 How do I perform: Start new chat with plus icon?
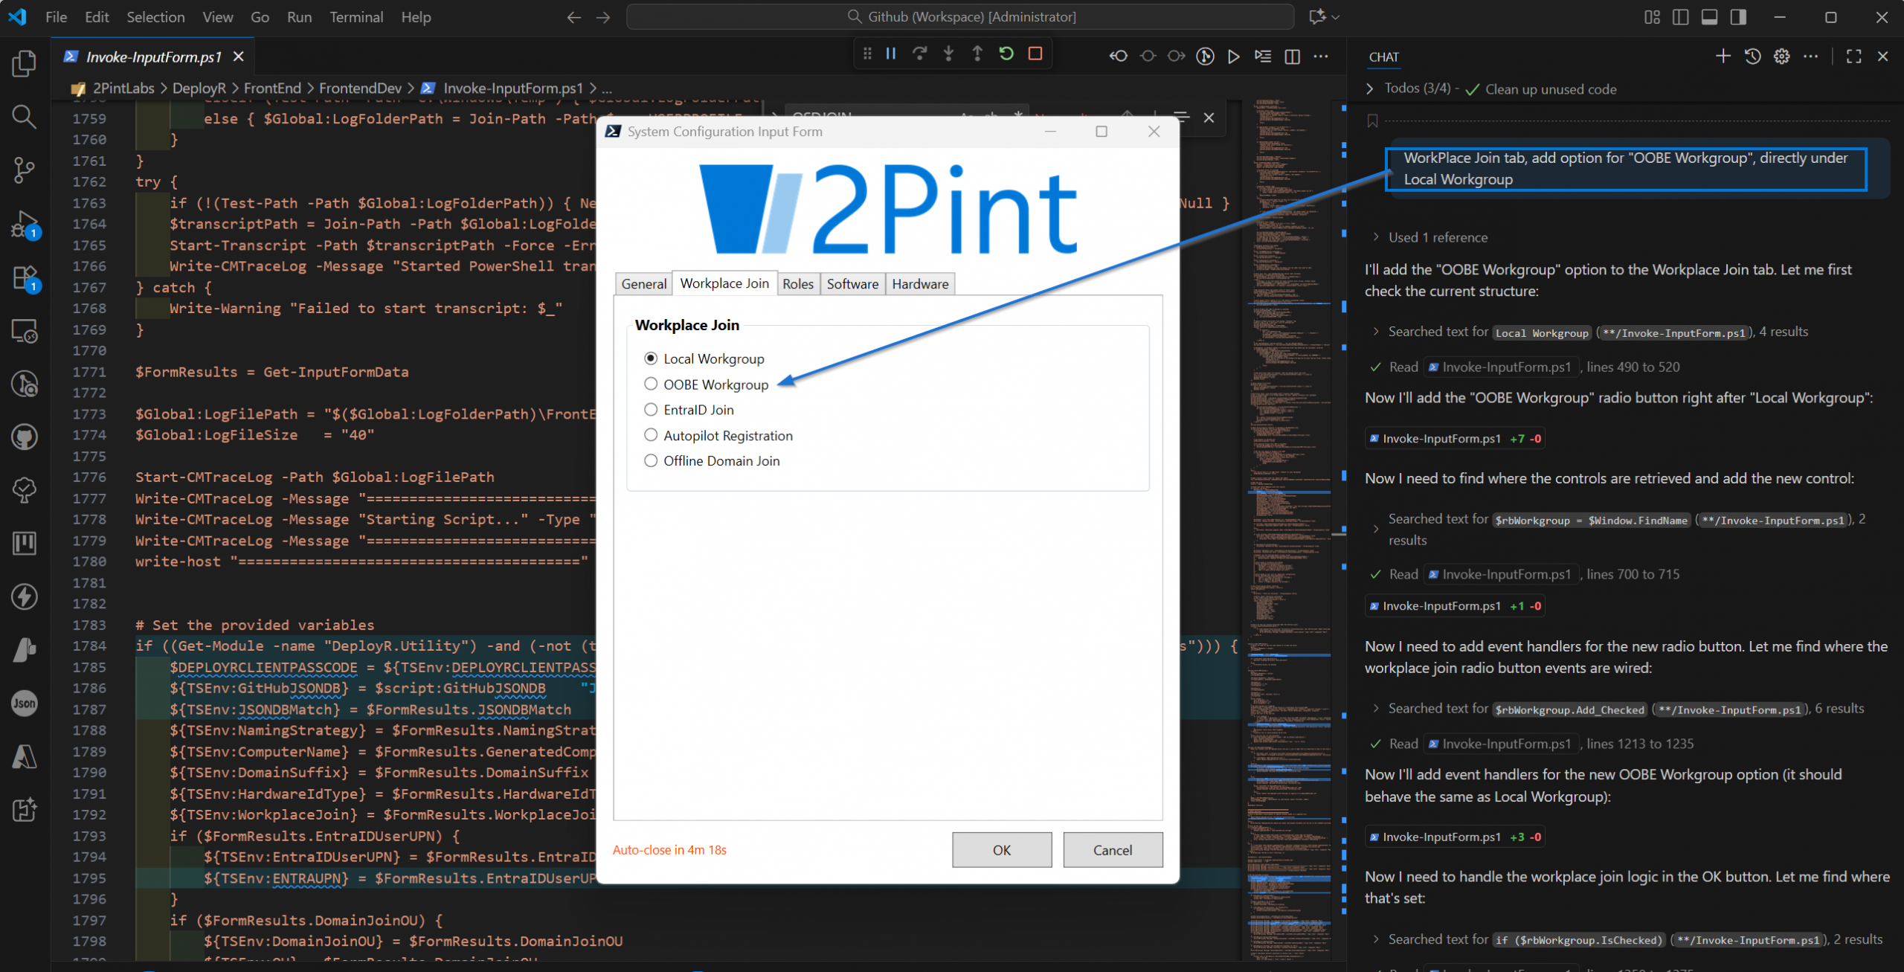[x=1723, y=57]
